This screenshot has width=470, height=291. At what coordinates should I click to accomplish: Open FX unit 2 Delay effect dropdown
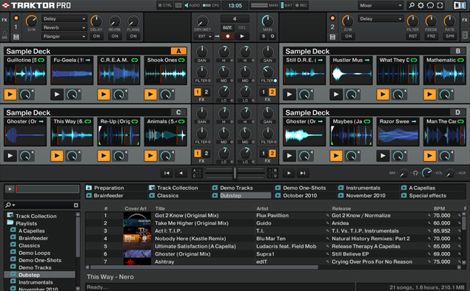coord(380,18)
